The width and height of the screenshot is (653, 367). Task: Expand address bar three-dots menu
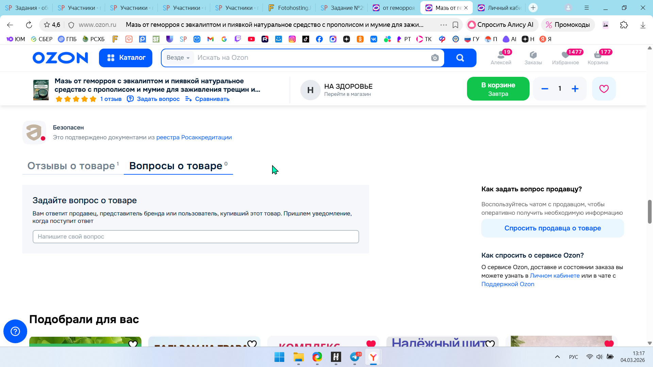pos(443,25)
